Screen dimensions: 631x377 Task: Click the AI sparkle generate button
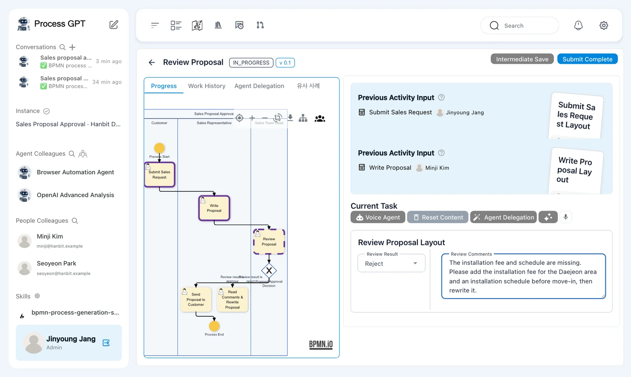pos(548,217)
